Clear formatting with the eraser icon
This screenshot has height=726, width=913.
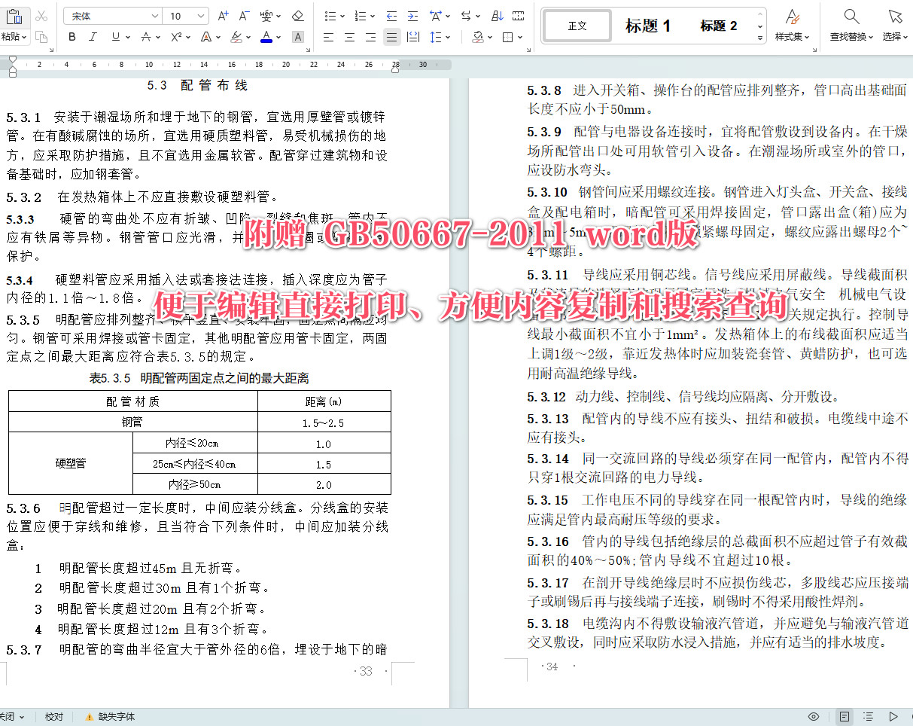297,15
